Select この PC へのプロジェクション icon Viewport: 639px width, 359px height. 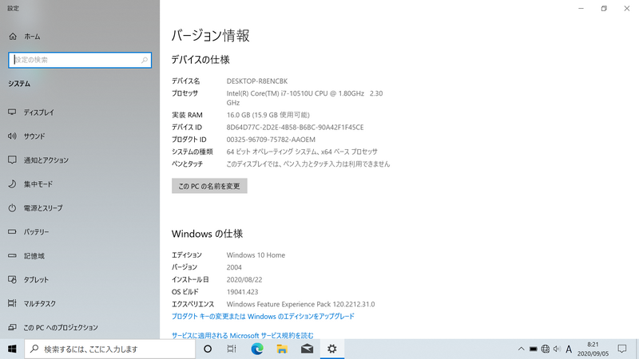(12, 327)
